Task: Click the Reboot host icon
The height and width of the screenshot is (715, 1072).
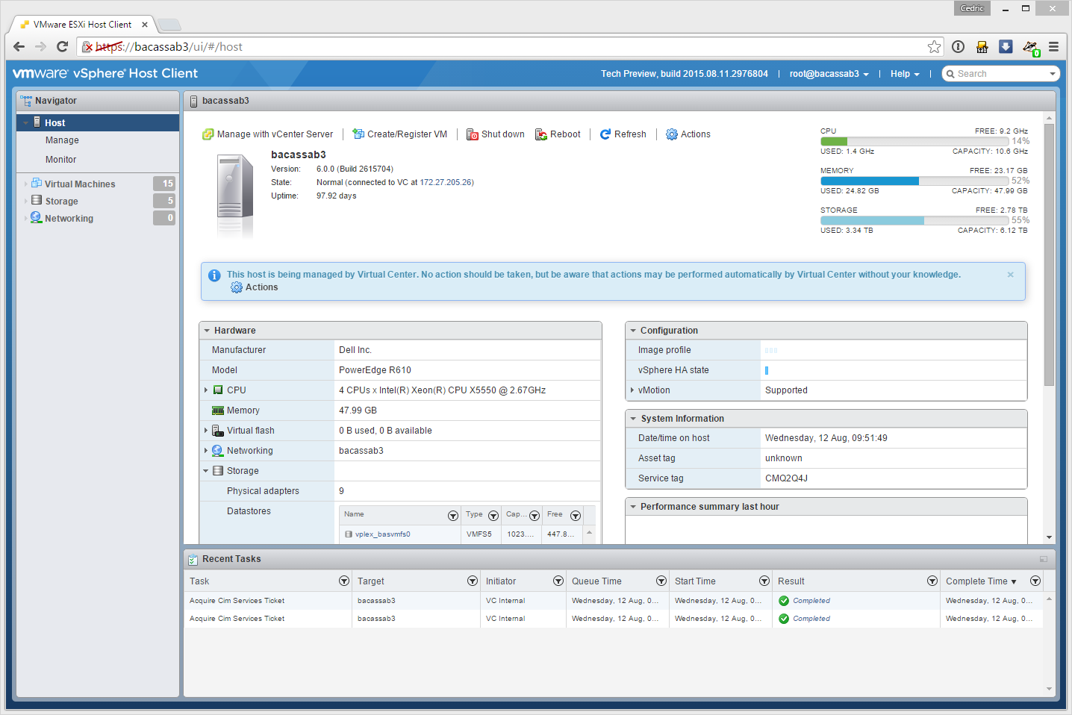Action: [541, 134]
